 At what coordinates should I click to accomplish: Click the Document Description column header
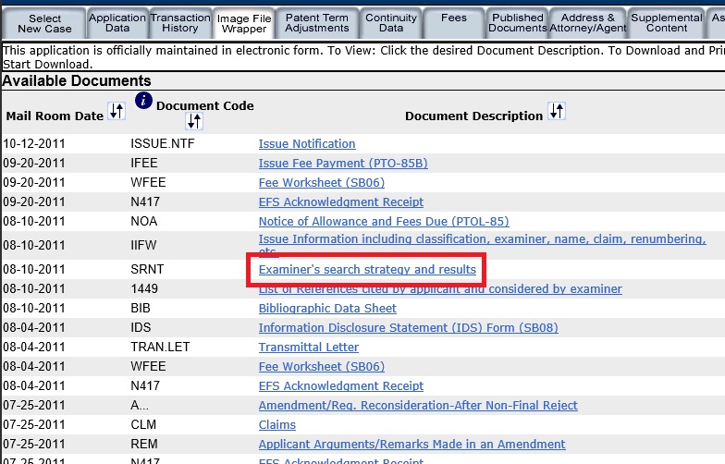pyautogui.click(x=473, y=116)
